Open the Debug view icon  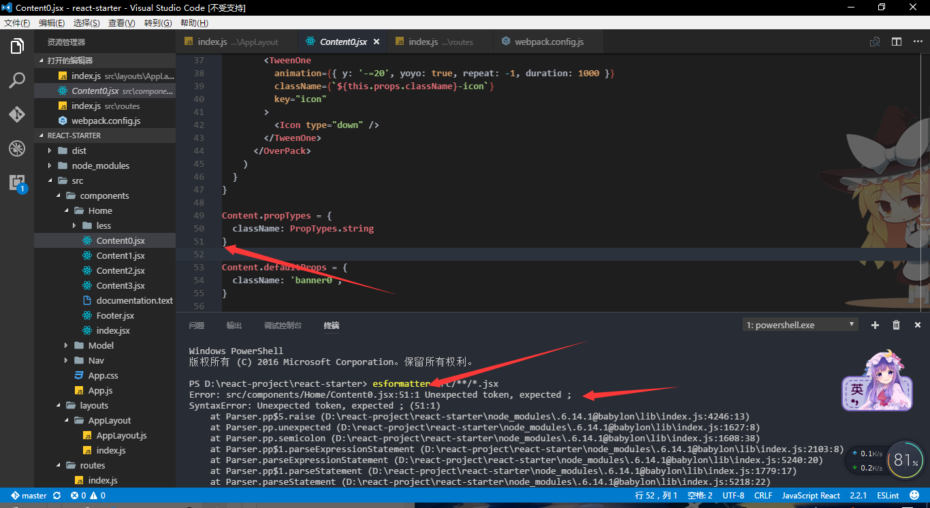tap(17, 148)
